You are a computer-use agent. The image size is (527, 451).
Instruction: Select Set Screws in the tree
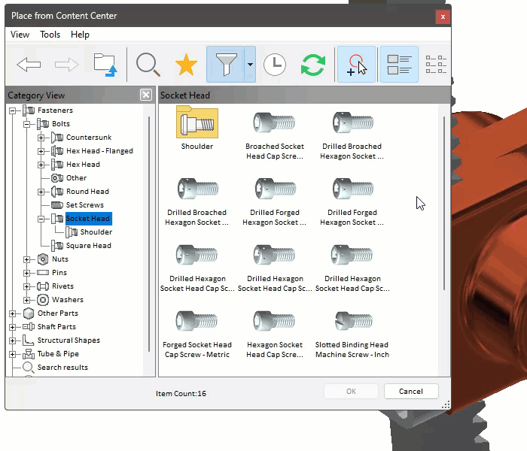[84, 204]
